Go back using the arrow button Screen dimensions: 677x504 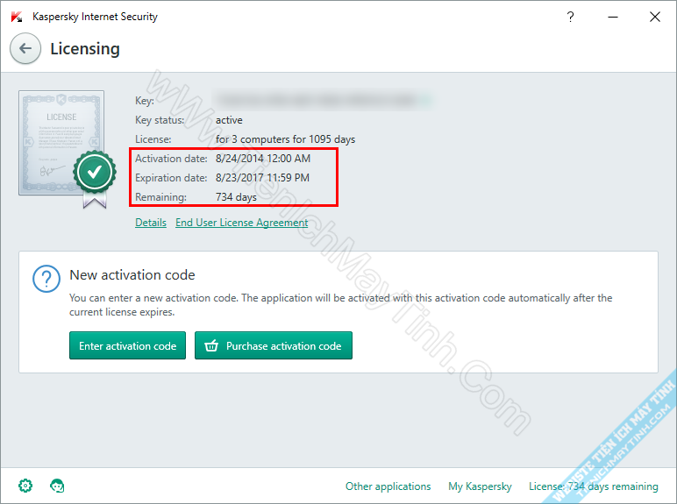coord(25,48)
